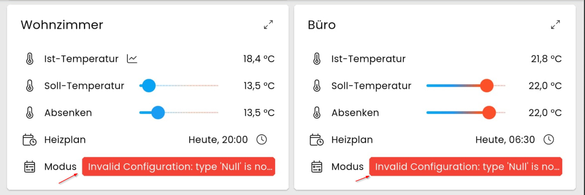Click the Wohnzimmer Absenken slider handle

(158, 113)
